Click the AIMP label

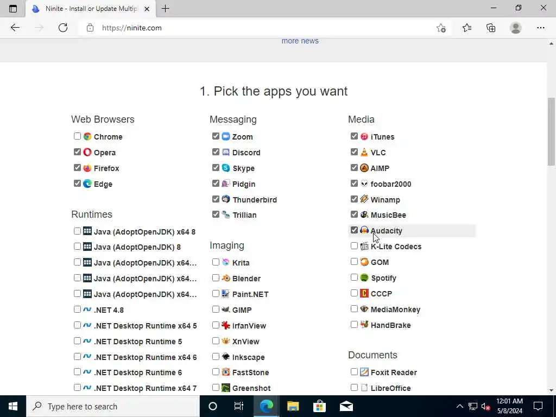coord(380,168)
